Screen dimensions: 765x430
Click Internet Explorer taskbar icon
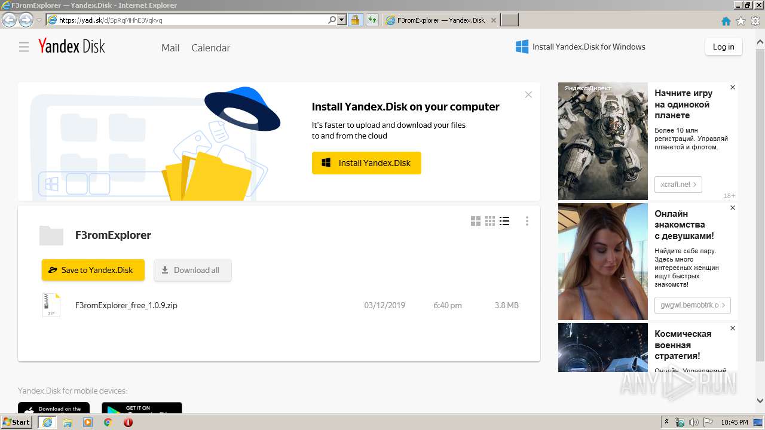coord(47,422)
